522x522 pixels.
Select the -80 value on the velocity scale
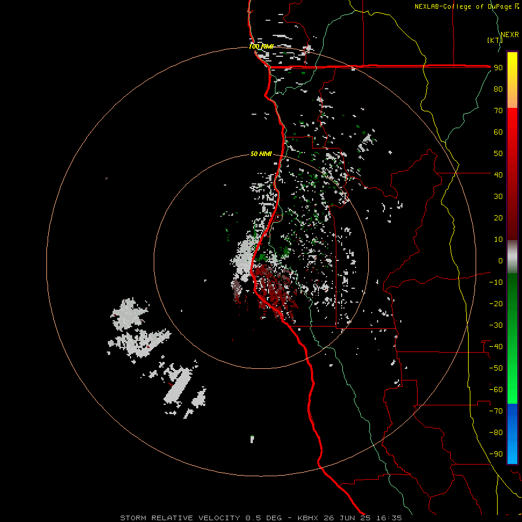tap(496, 433)
